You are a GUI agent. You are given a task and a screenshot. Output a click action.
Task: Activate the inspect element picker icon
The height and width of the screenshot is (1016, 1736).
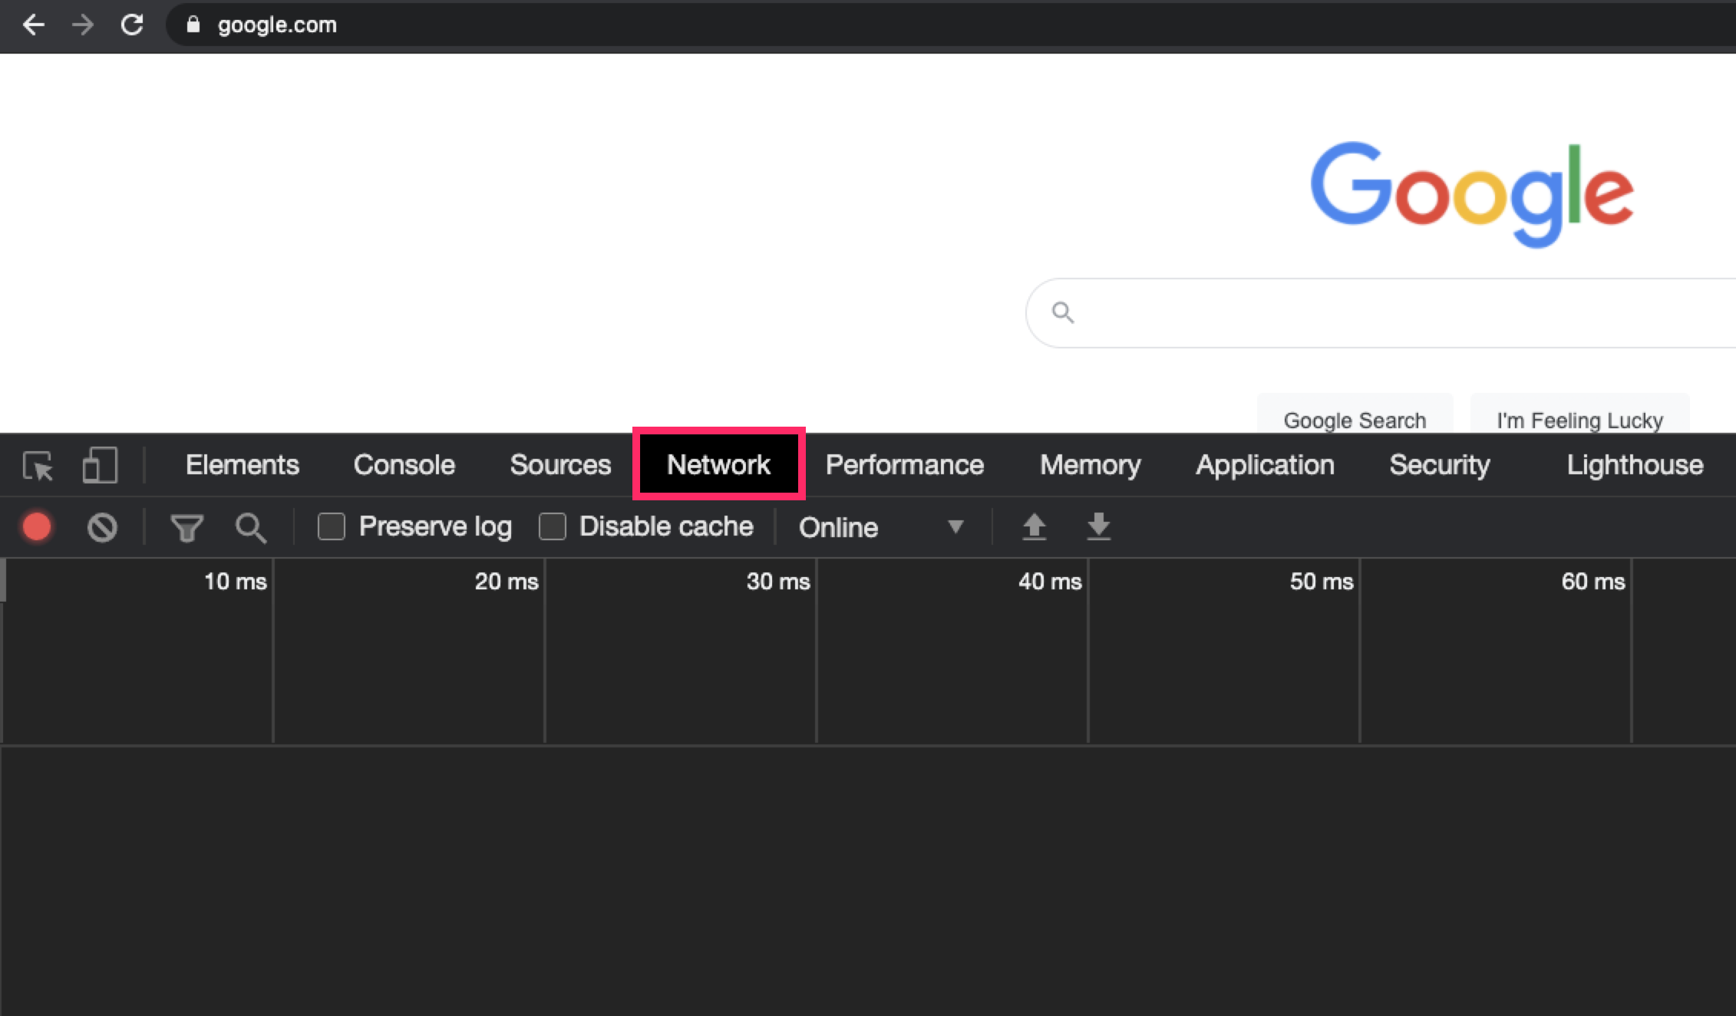(x=38, y=466)
